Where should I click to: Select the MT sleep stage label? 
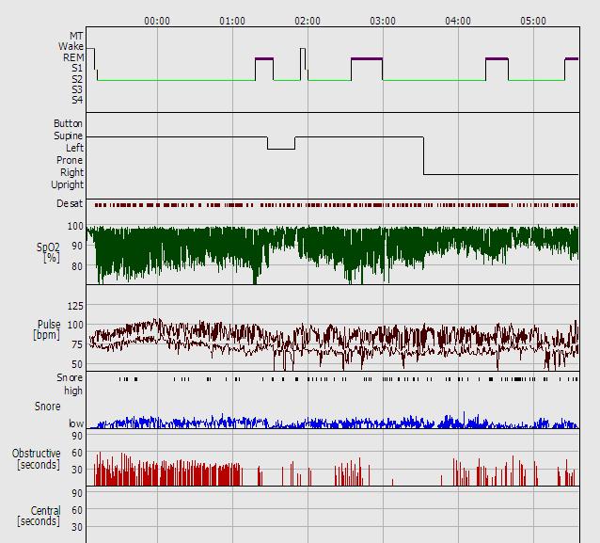click(76, 36)
